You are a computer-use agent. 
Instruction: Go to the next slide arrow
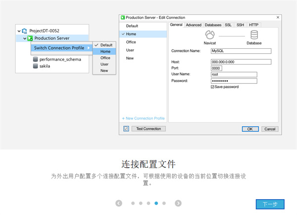[178, 203]
